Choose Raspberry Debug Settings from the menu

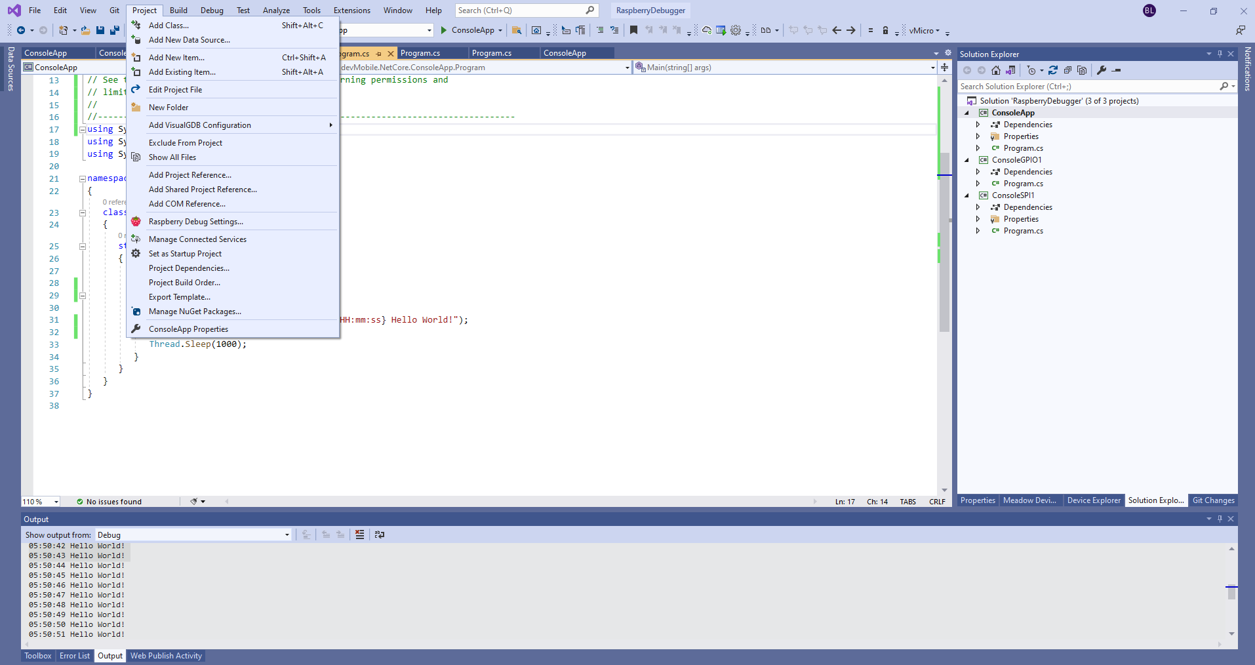(195, 222)
